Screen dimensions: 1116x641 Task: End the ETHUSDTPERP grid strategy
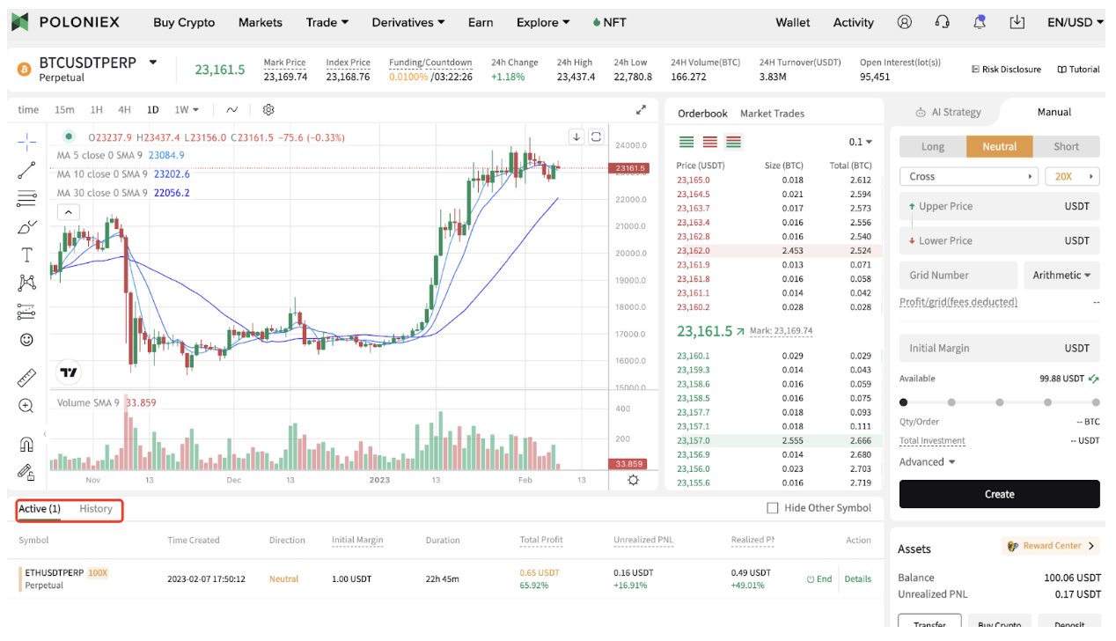click(819, 579)
